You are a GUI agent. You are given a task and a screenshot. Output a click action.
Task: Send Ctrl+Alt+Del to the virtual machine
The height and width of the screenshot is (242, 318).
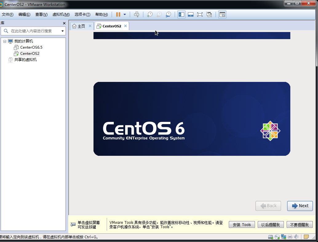coord(137,14)
